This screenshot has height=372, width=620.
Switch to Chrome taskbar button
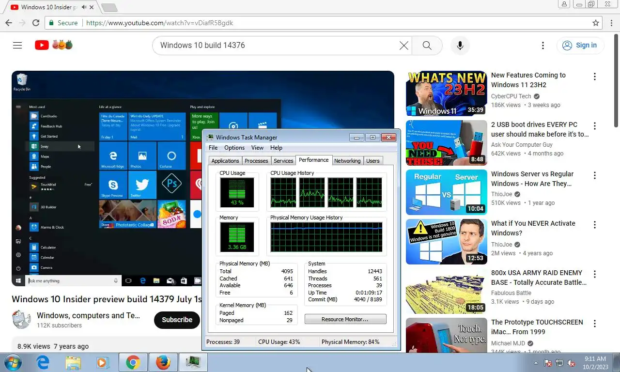133,362
